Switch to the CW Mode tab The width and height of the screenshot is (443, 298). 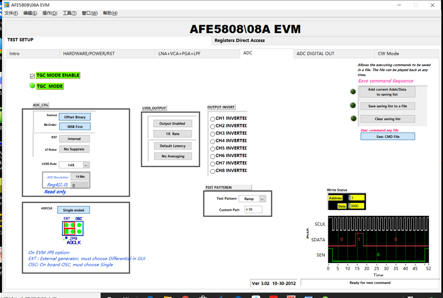click(407, 54)
